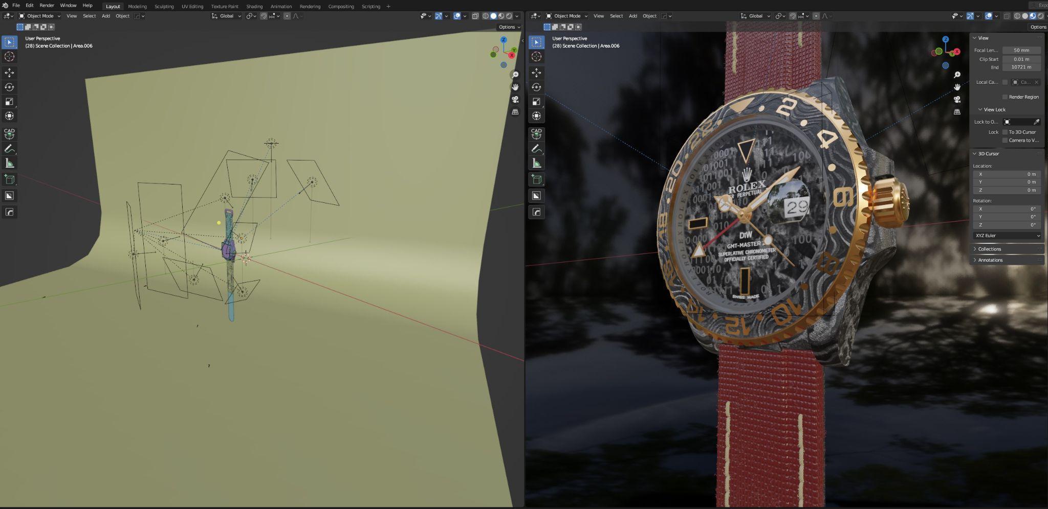Image resolution: width=1048 pixels, height=509 pixels.
Task: Activate the Cursor tool in left viewport
Action: (x=9, y=56)
